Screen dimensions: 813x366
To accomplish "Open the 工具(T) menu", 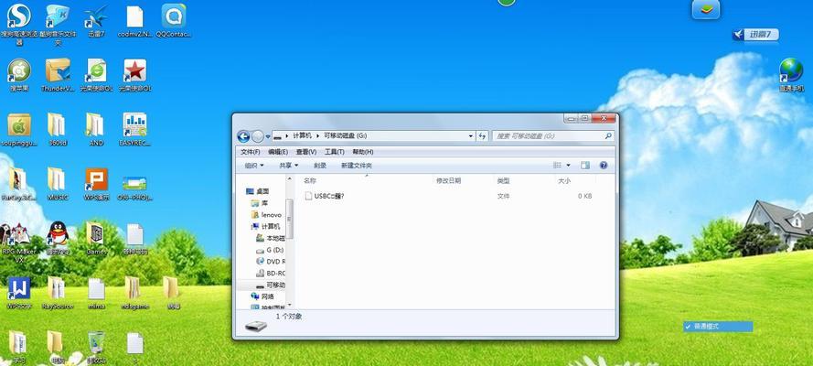I will click(335, 152).
